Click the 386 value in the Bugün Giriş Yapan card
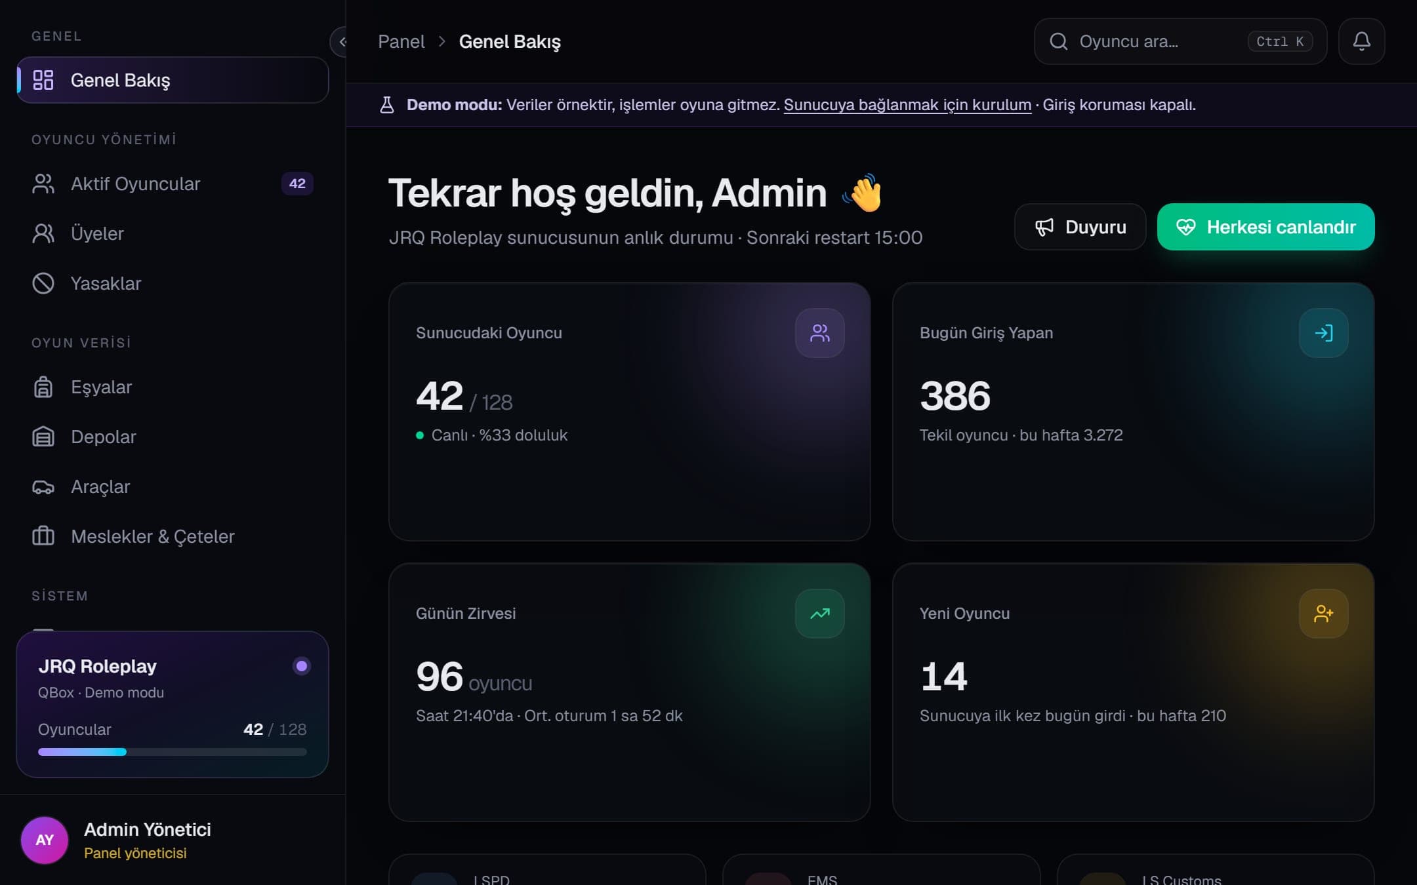This screenshot has height=885, width=1417. (x=955, y=396)
